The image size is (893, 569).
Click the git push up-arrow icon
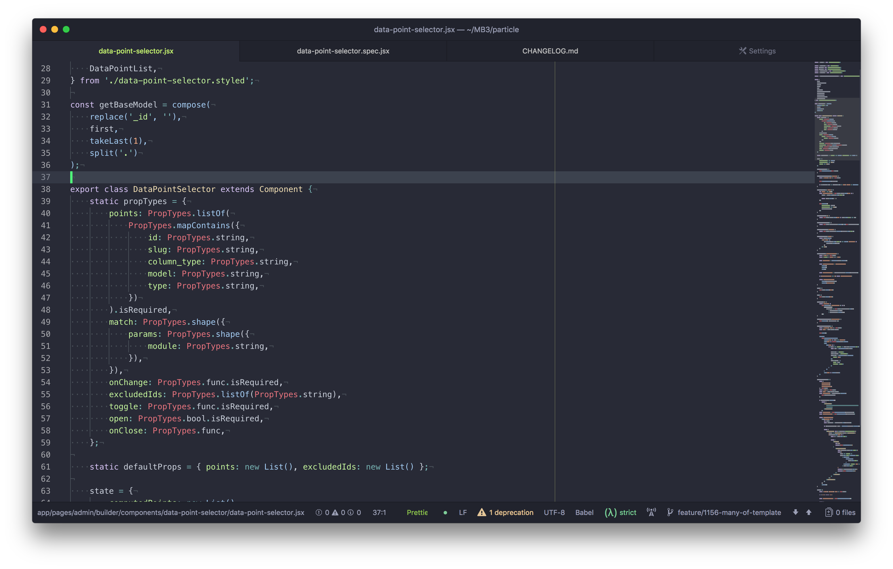pyautogui.click(x=808, y=512)
